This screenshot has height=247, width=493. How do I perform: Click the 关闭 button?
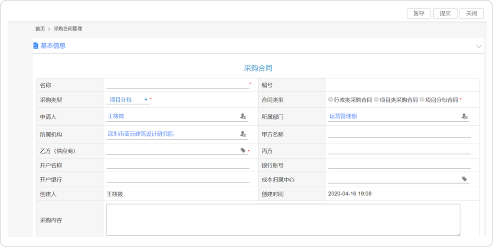coord(472,13)
